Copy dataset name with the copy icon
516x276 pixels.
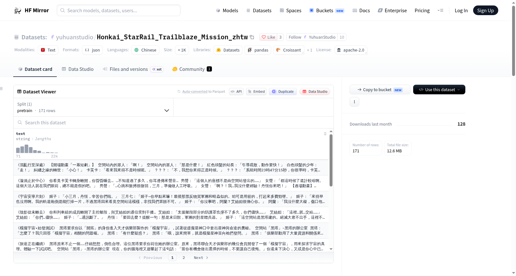[x=252, y=37]
